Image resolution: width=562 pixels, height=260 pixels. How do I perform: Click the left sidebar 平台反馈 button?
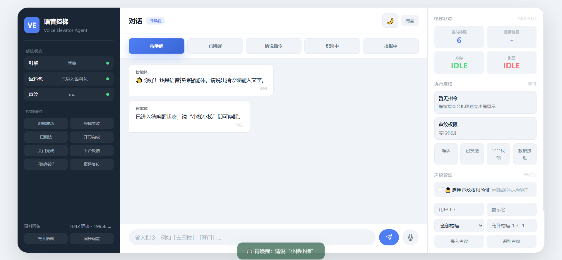92,151
